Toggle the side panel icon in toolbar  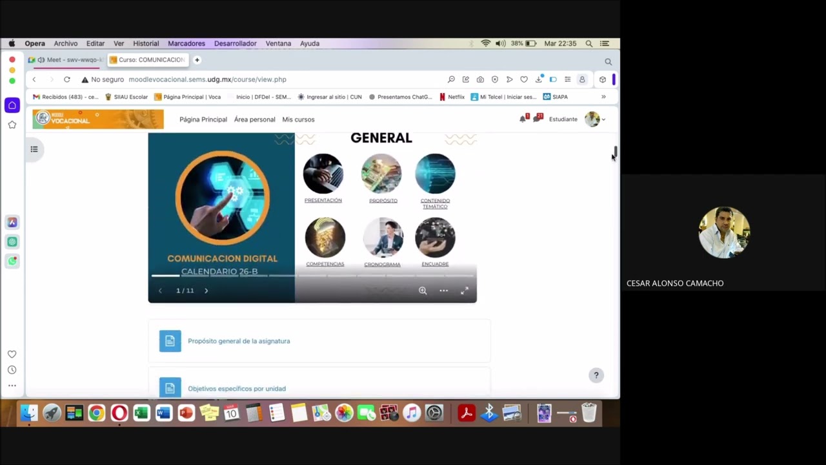click(x=553, y=79)
